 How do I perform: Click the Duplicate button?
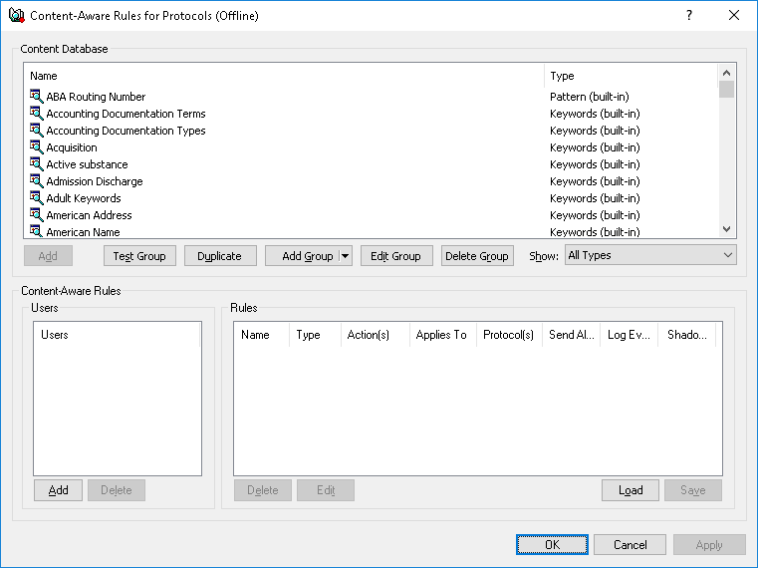pyautogui.click(x=219, y=256)
